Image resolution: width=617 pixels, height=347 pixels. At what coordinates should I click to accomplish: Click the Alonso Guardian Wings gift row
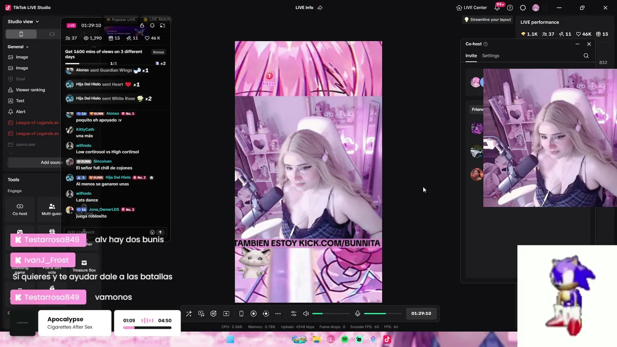click(x=107, y=70)
